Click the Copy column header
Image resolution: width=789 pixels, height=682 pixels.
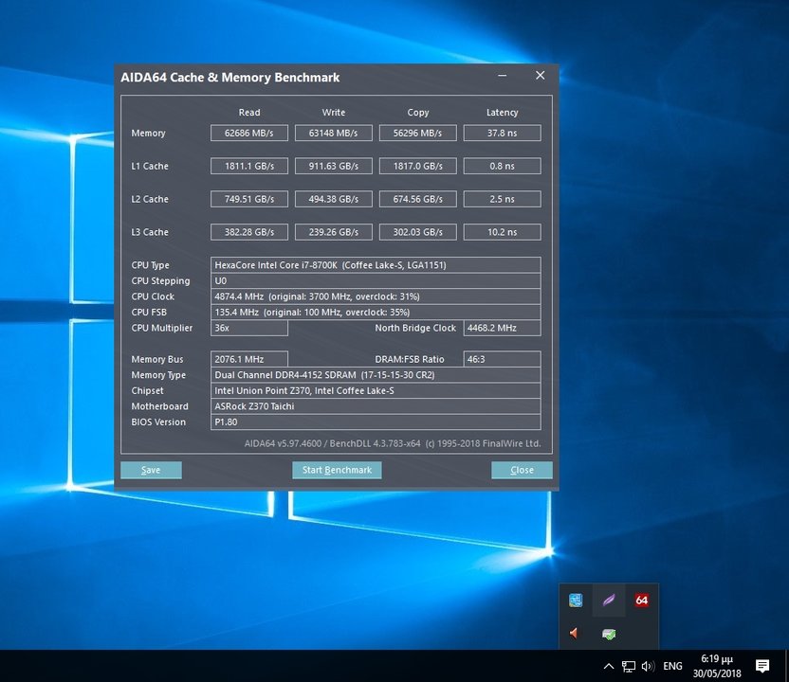417,113
